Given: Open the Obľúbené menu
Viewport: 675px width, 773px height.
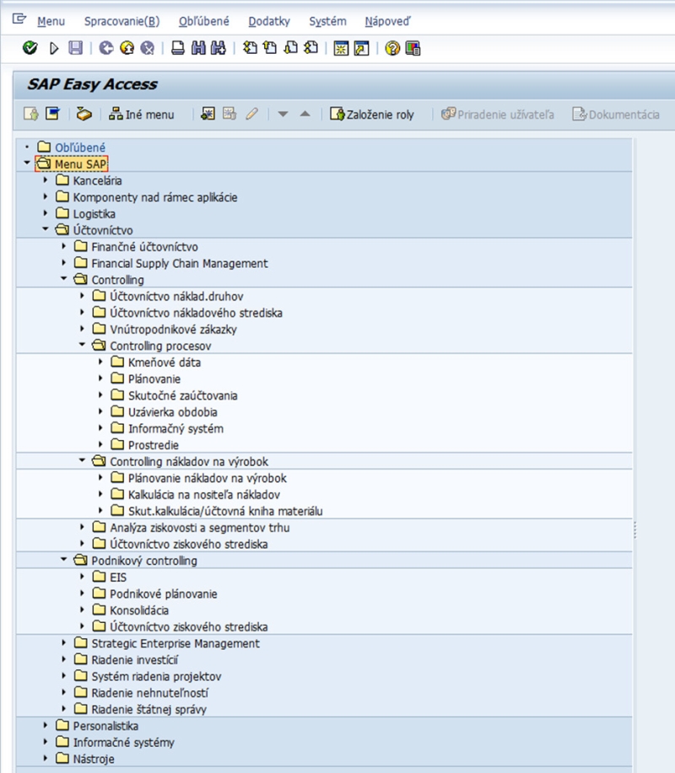Looking at the screenshot, I should 204,21.
